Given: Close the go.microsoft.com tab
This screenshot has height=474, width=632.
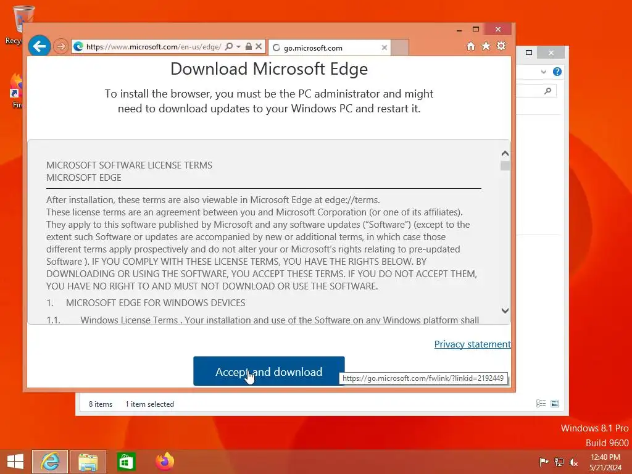Looking at the screenshot, I should (384, 48).
